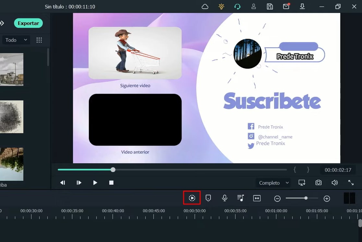Set mark-in point with left brace
Viewport: 362px width, 242px height.
[x=295, y=170]
